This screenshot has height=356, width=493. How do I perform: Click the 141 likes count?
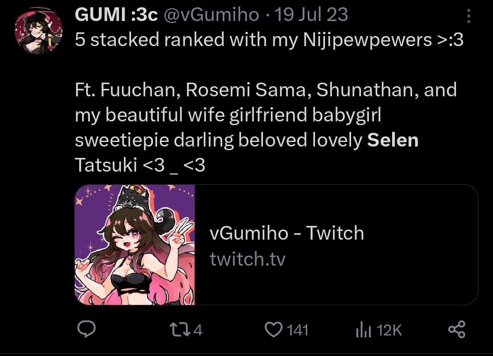[297, 330]
